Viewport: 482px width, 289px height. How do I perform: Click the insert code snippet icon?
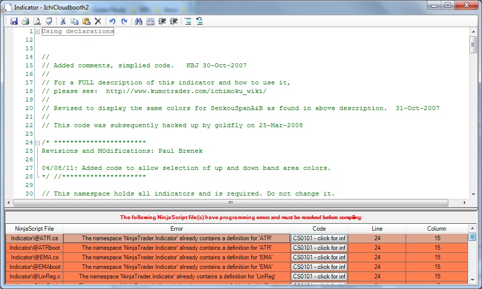point(150,21)
